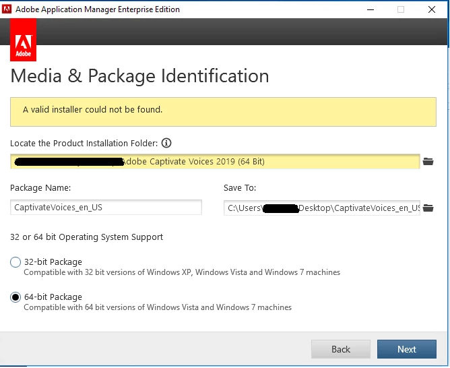The image size is (450, 368).
Task: Click the 32-bit compatibility description text
Action: pyautogui.click(x=182, y=272)
